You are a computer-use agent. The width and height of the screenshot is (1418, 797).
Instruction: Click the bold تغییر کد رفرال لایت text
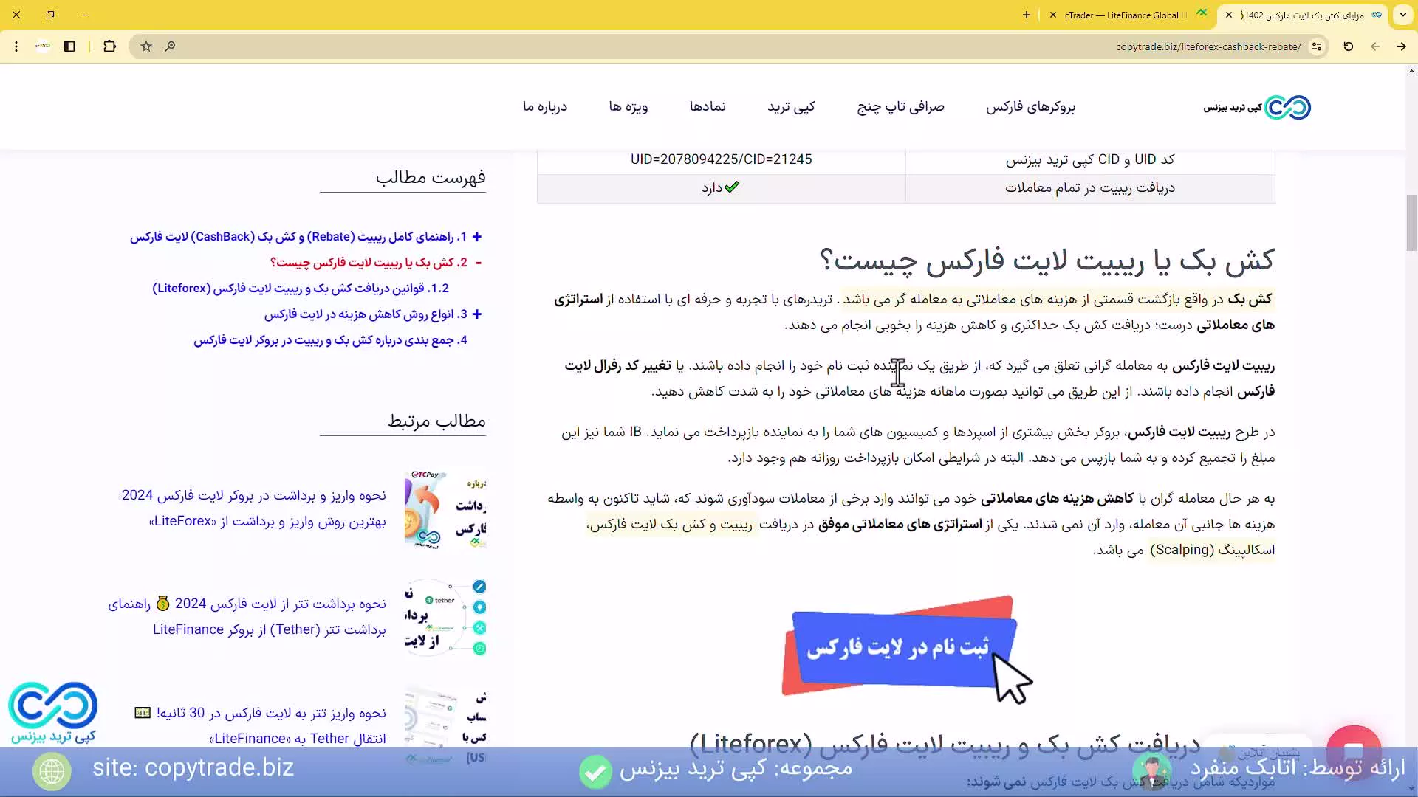pyautogui.click(x=617, y=366)
